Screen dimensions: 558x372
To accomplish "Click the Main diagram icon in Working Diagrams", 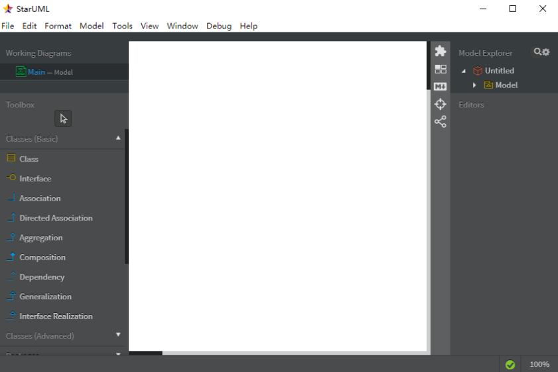I will pos(21,71).
